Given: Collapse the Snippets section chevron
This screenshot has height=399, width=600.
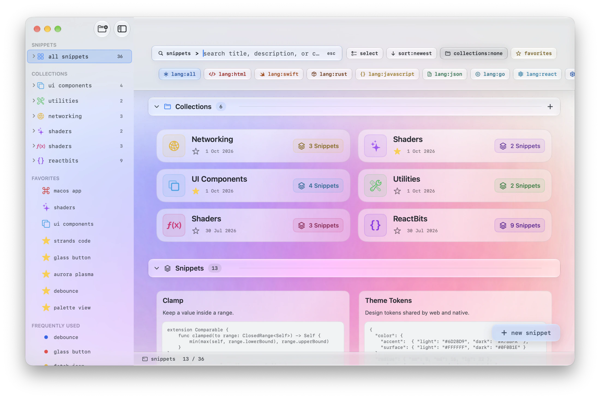Looking at the screenshot, I should point(157,268).
